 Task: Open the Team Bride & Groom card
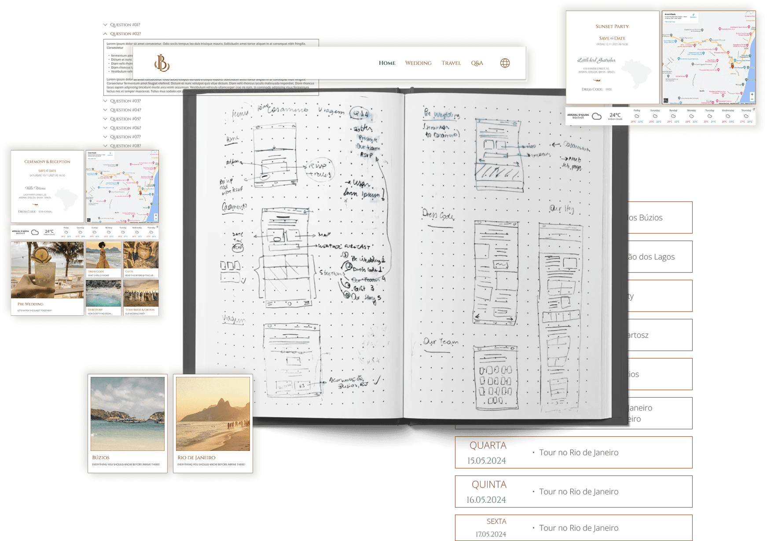click(141, 298)
